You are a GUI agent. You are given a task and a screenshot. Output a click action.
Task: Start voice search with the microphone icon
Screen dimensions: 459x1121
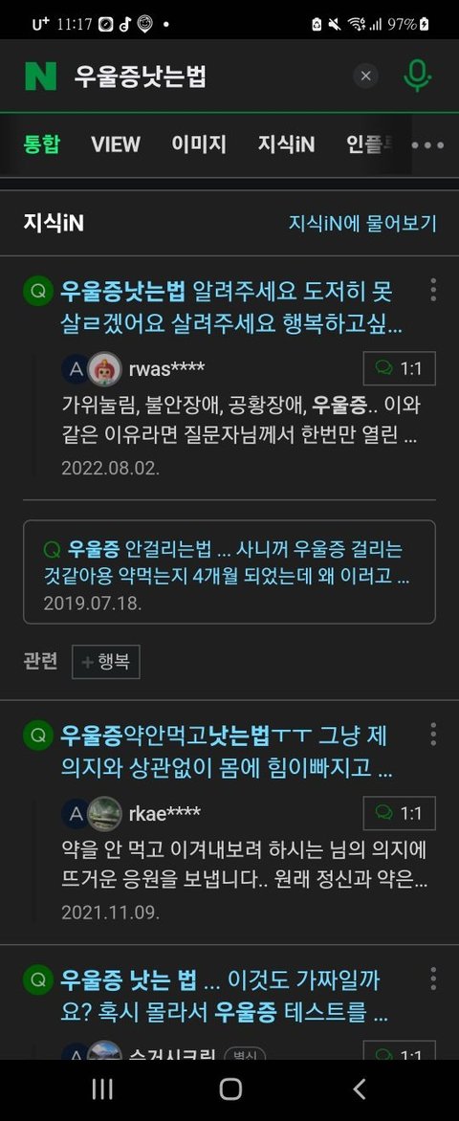point(418,75)
